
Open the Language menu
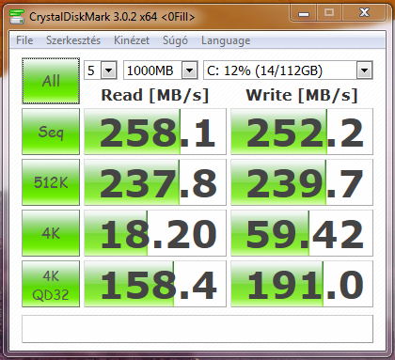[x=226, y=40]
